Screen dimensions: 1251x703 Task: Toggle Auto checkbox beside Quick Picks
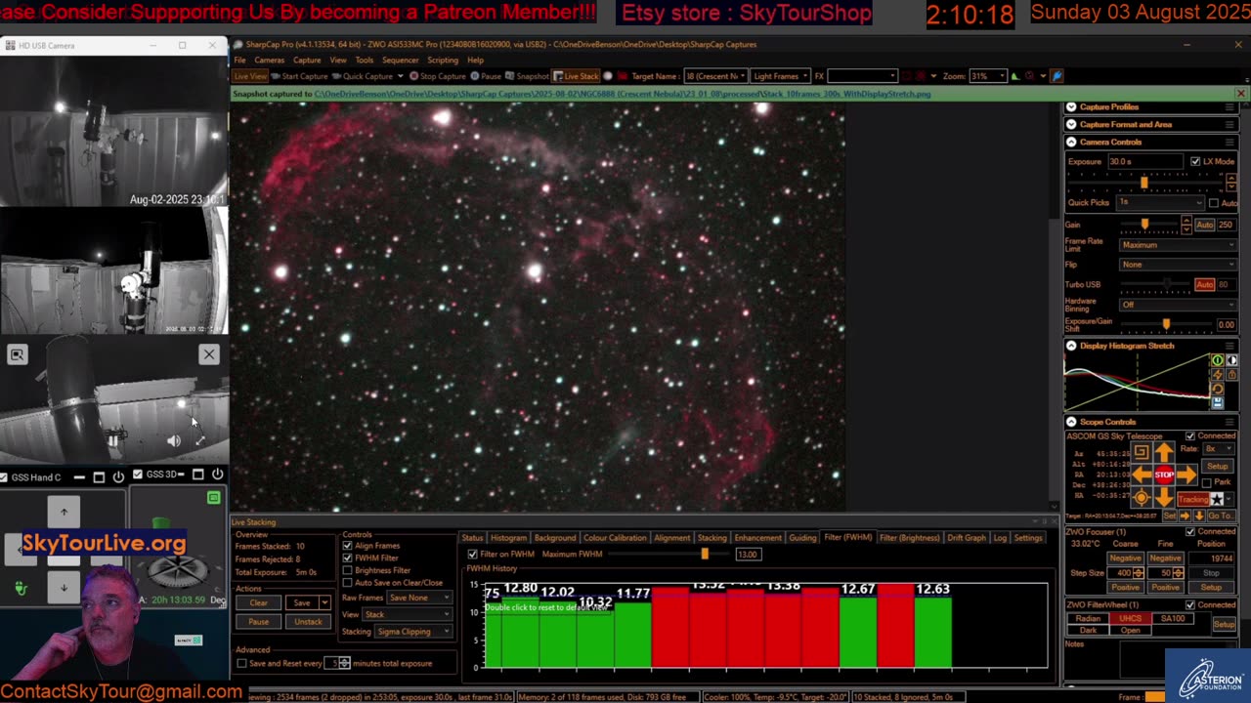1214,203
